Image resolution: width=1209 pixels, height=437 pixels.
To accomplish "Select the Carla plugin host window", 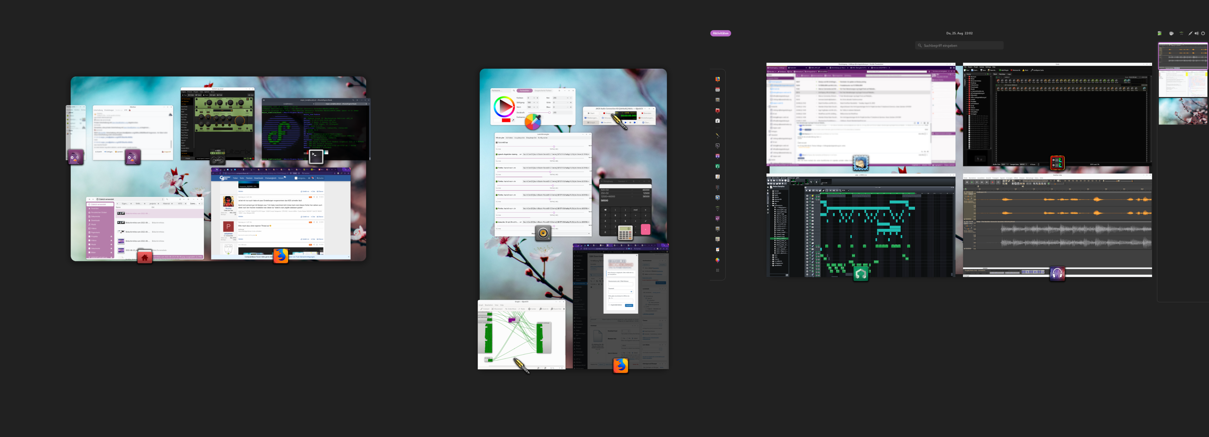I will tap(1057, 113).
